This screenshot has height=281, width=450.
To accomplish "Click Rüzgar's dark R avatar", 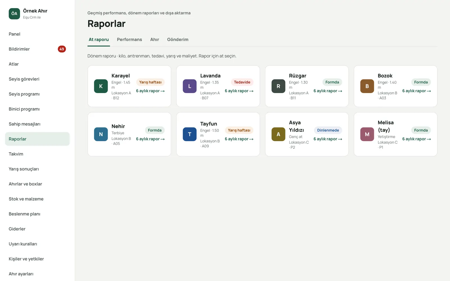I will point(278,86).
